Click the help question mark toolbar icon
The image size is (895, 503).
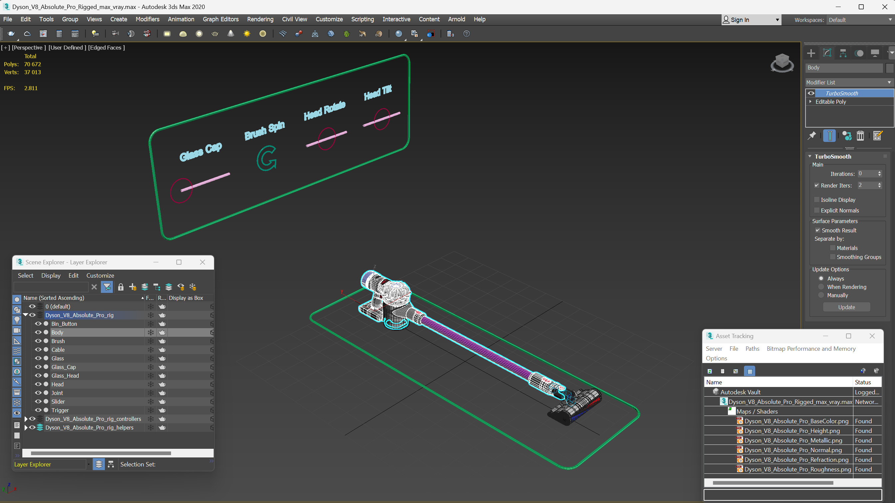tap(467, 34)
